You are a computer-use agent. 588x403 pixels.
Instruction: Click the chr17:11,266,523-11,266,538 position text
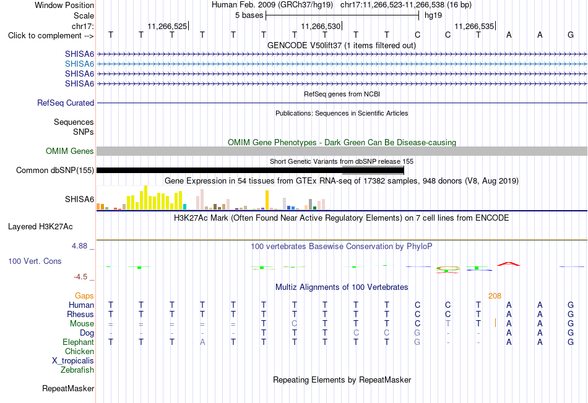(392, 5)
